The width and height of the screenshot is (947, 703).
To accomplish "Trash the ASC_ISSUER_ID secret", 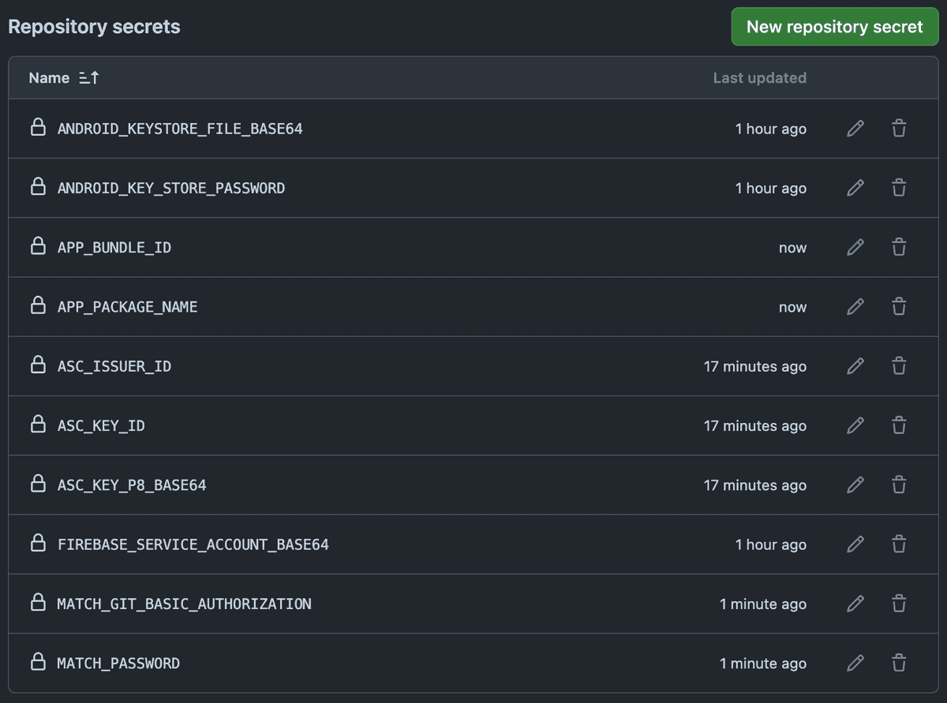I will click(x=898, y=366).
